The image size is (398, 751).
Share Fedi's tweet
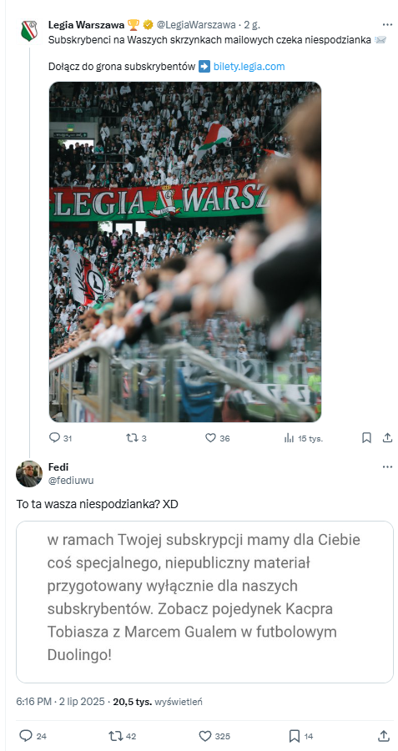(x=384, y=736)
